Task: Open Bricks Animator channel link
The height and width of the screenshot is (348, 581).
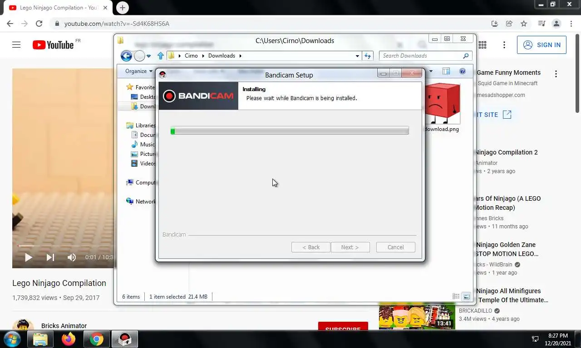Action: pos(64,326)
